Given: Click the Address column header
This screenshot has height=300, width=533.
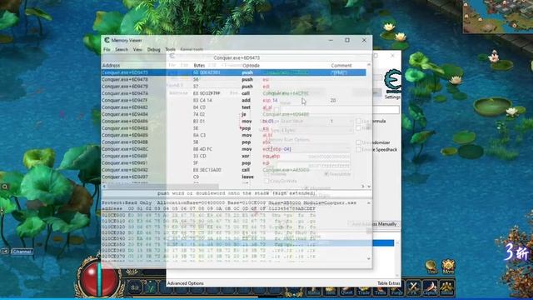Looking at the screenshot, I should tap(111, 65).
